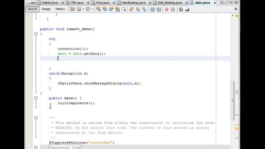Expand the Generated Code fold
Viewport: 265px width, 149px height.
click(x=36, y=147)
